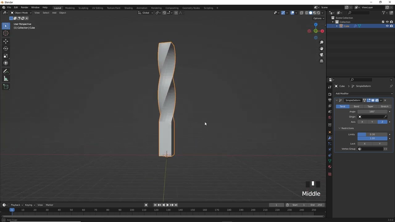Click the pan hand viewport gizmo

click(322, 48)
